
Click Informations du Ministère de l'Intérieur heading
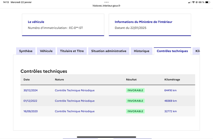pos(144,22)
